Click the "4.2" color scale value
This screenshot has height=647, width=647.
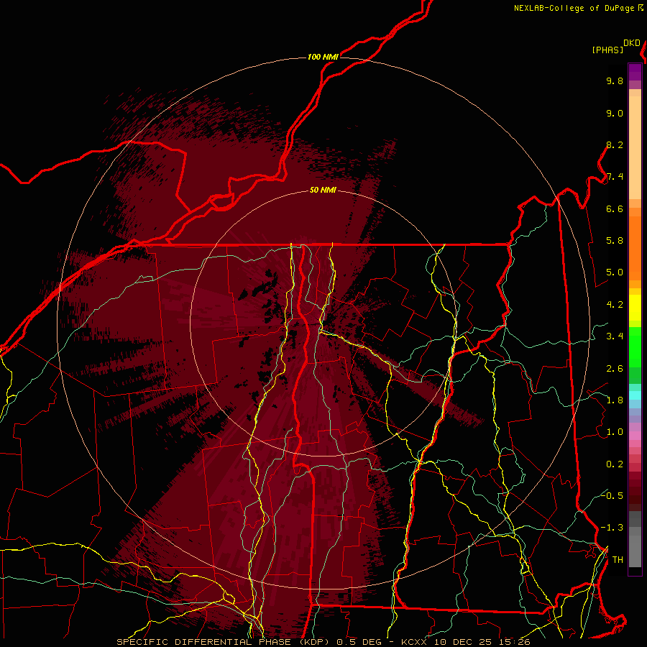[615, 305]
